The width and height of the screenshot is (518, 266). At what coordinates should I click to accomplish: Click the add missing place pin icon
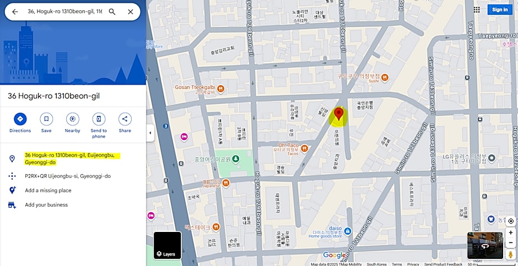coord(12,190)
